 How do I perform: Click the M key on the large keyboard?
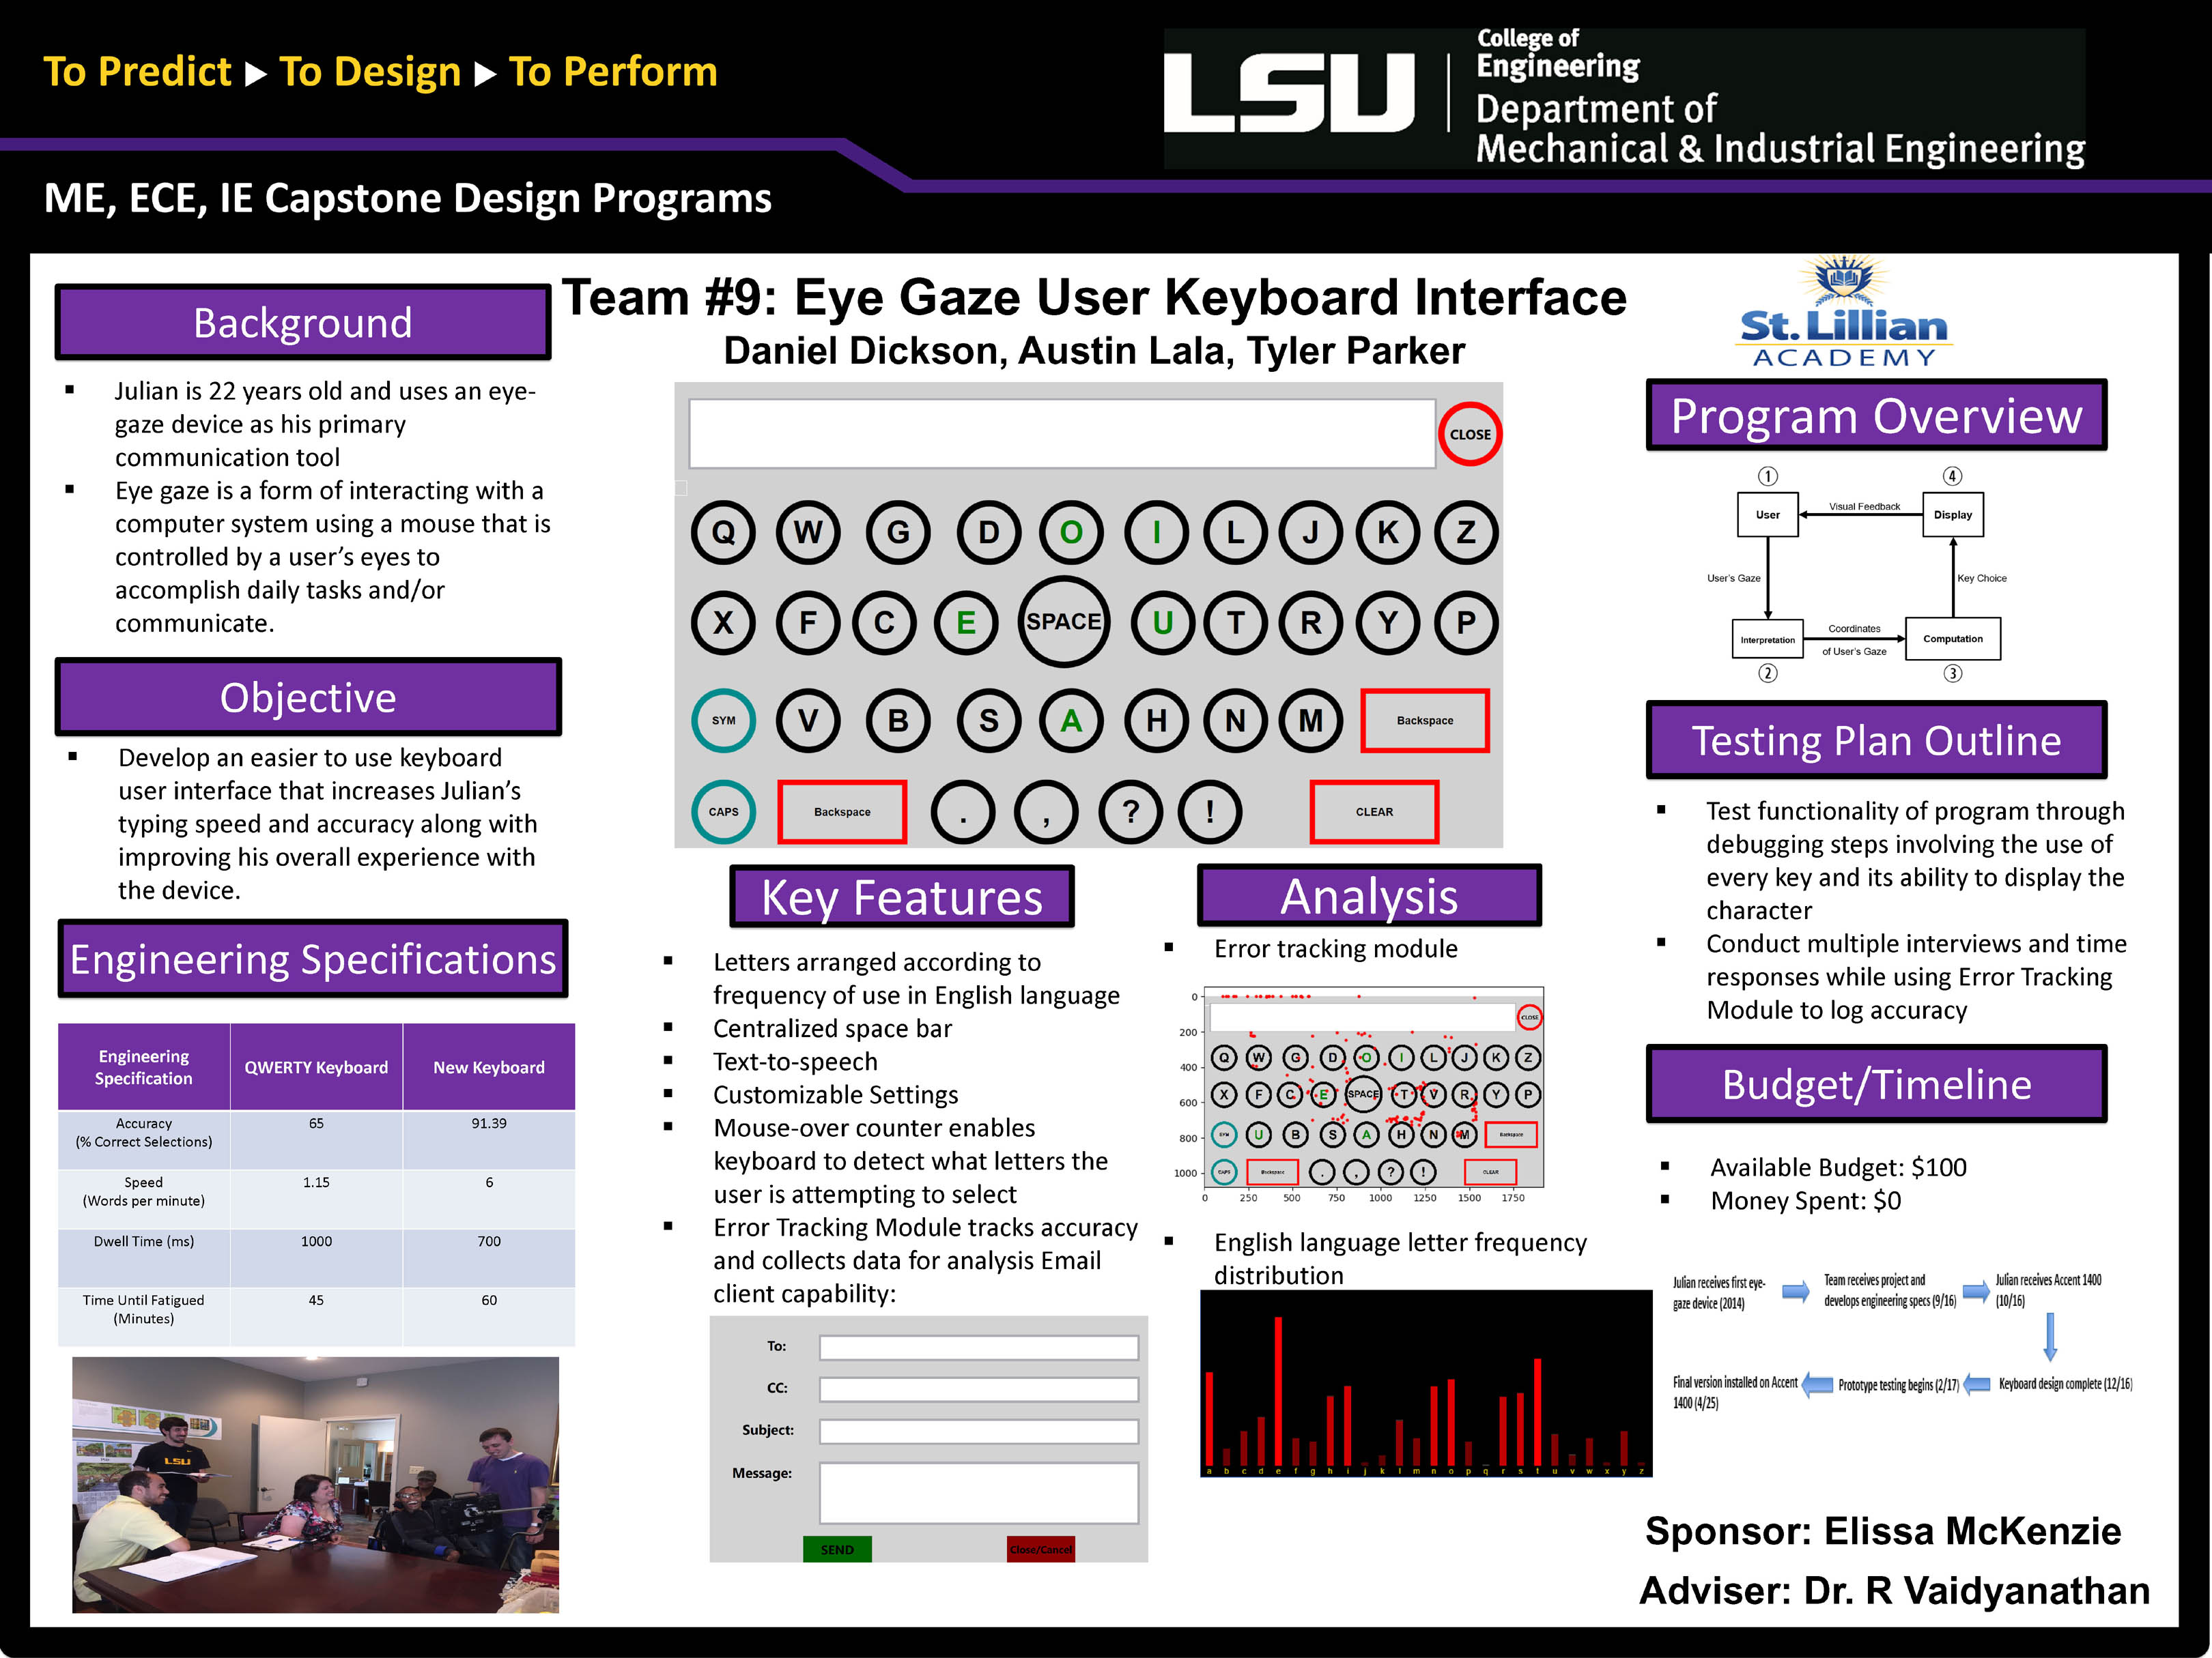[x=1311, y=721]
